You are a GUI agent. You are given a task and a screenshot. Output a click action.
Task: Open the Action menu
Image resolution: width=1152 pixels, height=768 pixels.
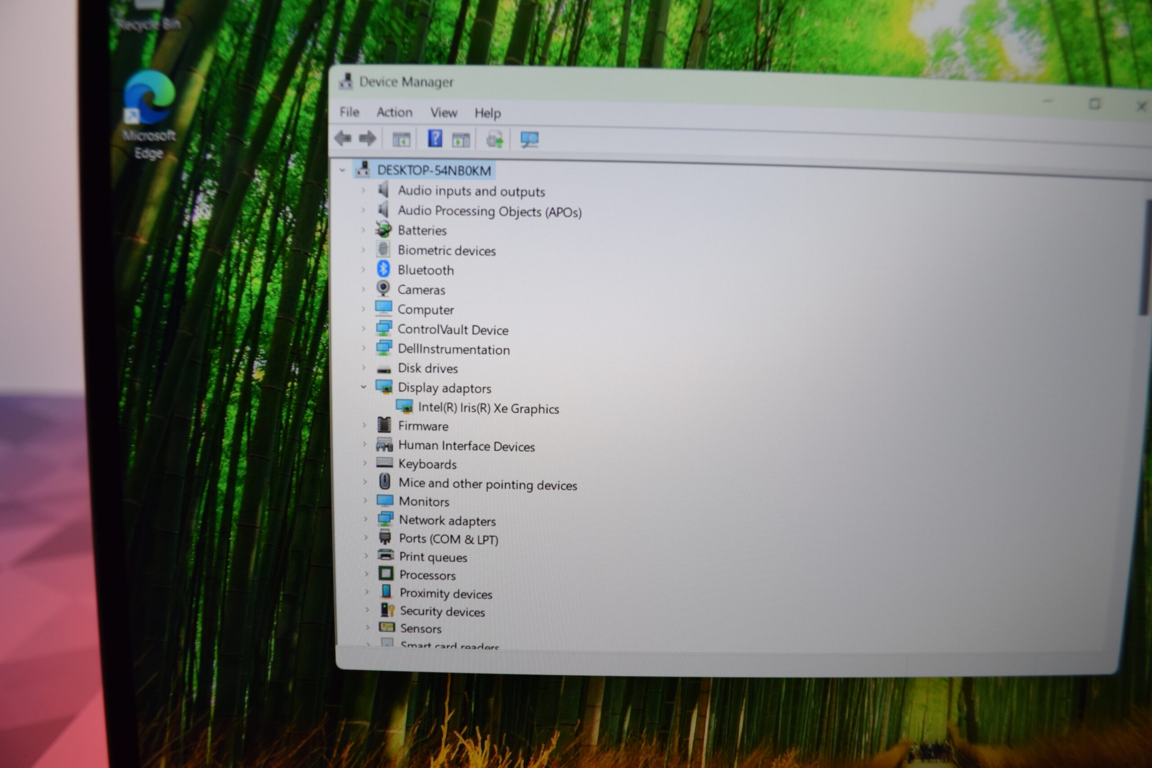(394, 112)
